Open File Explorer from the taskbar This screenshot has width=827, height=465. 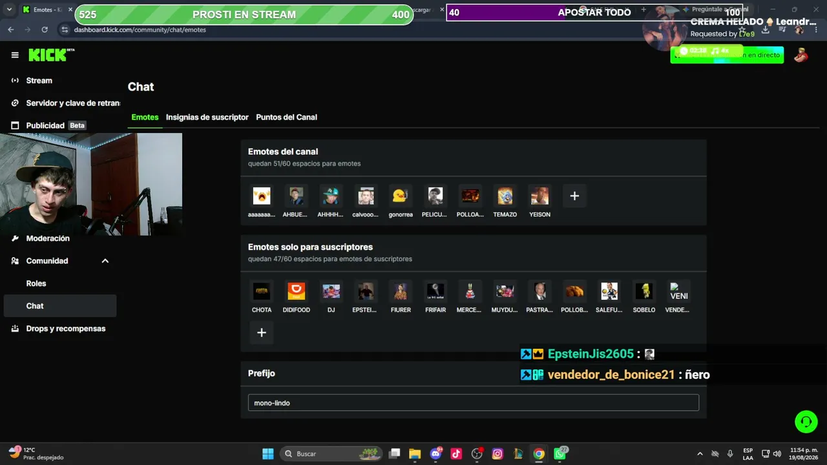415,454
